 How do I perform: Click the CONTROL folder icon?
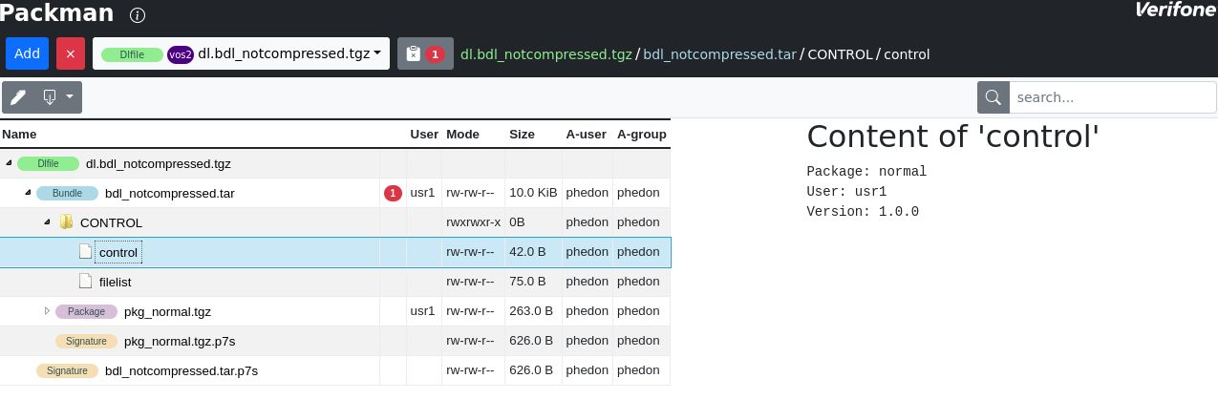point(66,222)
